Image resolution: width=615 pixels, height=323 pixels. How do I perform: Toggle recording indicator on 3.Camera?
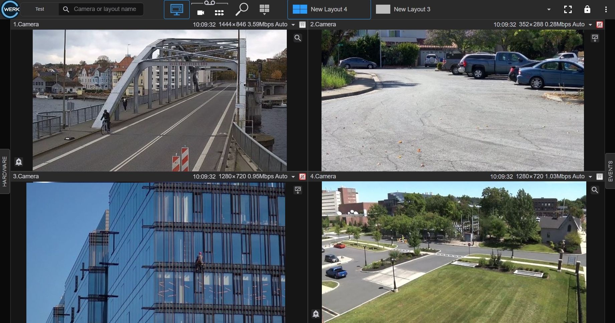pyautogui.click(x=302, y=177)
